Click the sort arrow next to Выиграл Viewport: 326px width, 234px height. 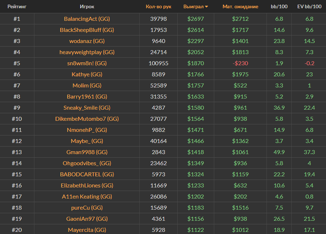click(206, 7)
